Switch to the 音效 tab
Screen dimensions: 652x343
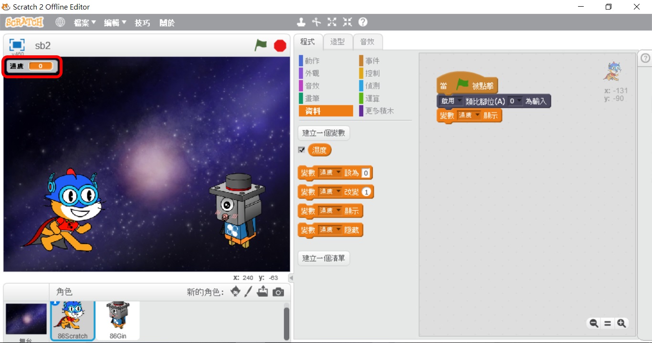[368, 42]
